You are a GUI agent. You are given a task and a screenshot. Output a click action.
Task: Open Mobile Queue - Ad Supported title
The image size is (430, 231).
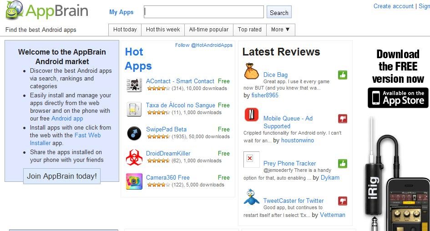288,122
